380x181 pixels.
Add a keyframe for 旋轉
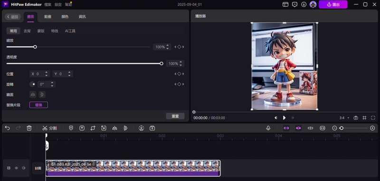click(x=179, y=84)
